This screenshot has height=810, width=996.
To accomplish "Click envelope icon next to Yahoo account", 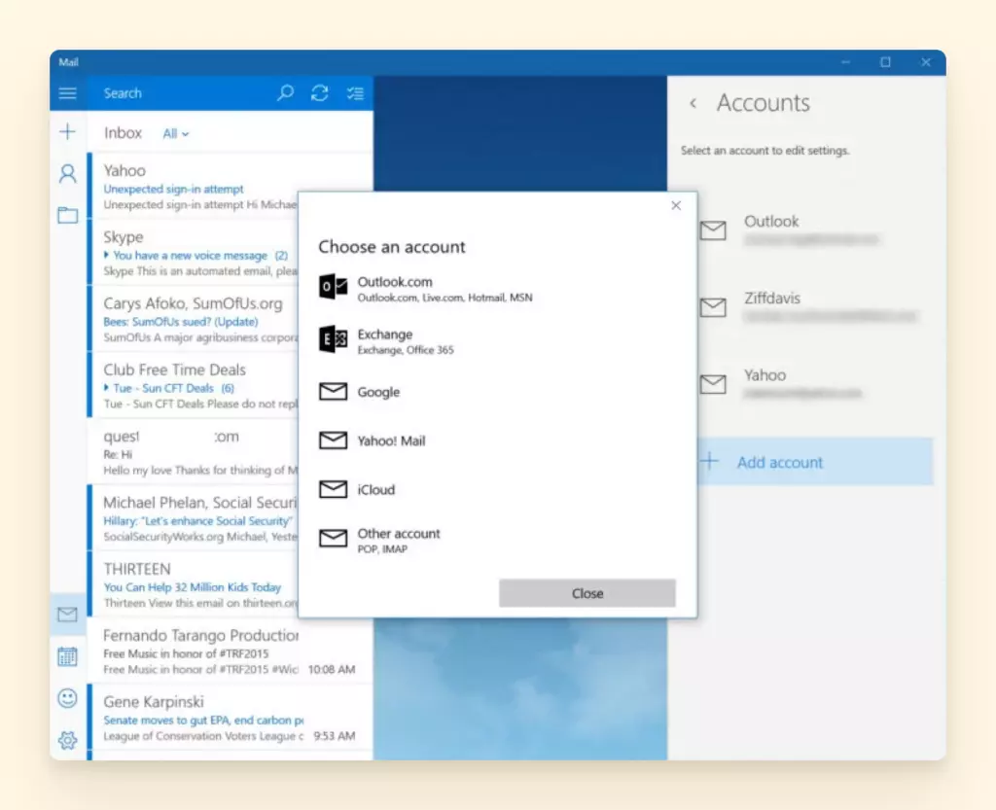I will (x=713, y=384).
